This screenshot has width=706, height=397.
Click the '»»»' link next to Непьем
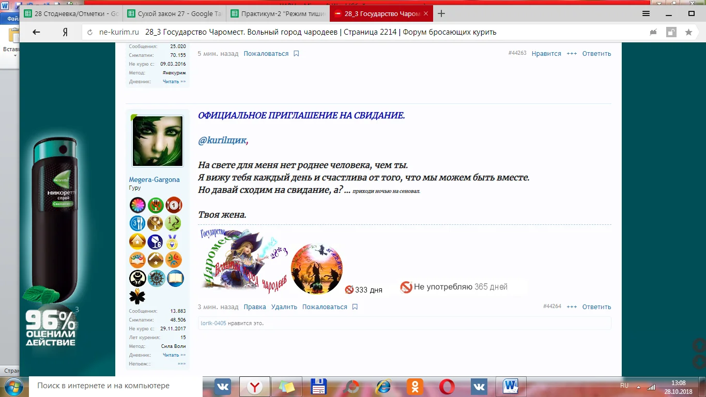tap(181, 364)
